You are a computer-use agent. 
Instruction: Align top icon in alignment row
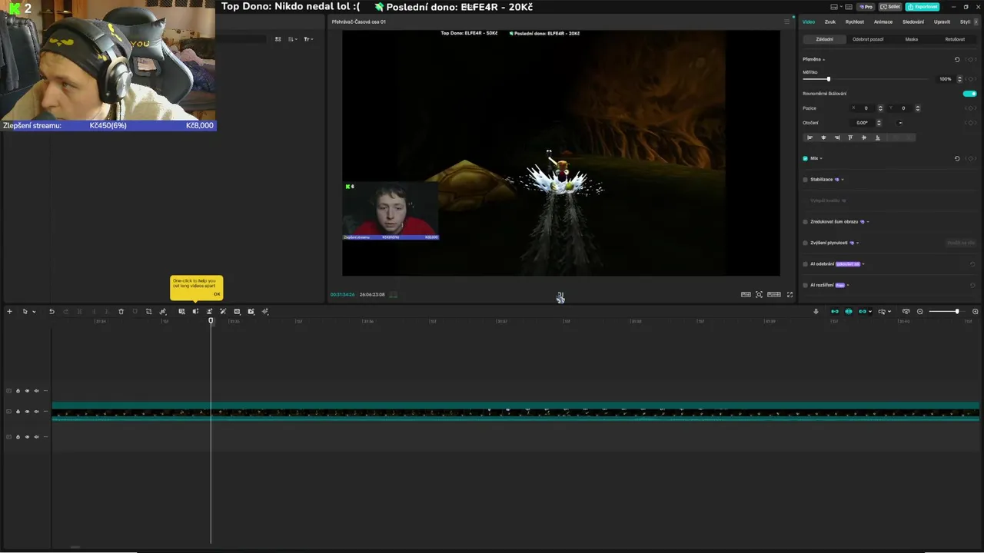tap(850, 137)
